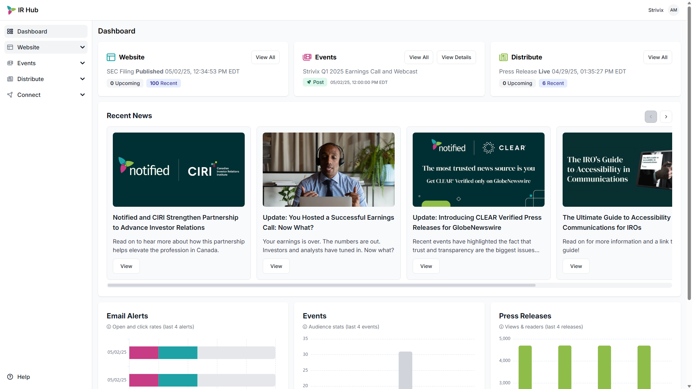Expand the Website section in sidebar
692x389 pixels.
tap(83, 47)
